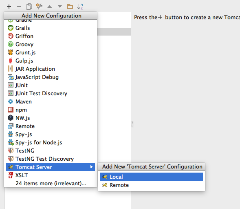
Task: Choose Local Tomcat Server configuration
Action: 152,177
